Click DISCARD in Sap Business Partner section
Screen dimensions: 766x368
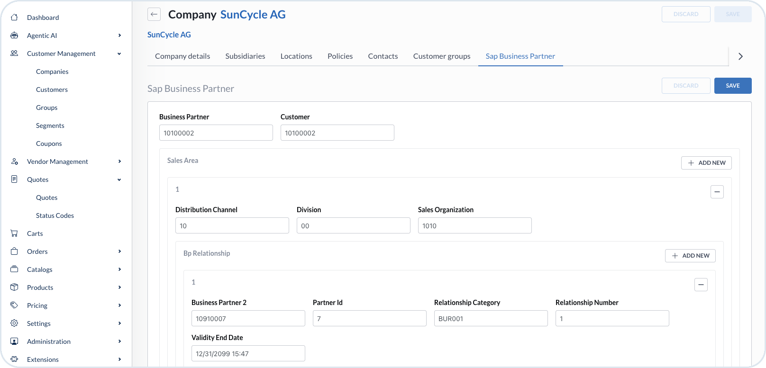[x=686, y=86]
